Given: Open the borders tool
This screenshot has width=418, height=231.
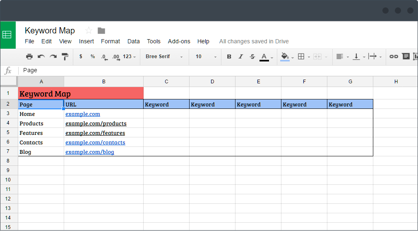Looking at the screenshot, I should click(301, 57).
